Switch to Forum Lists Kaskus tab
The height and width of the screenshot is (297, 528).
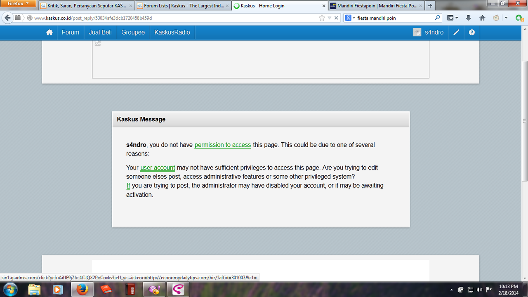pos(182,6)
